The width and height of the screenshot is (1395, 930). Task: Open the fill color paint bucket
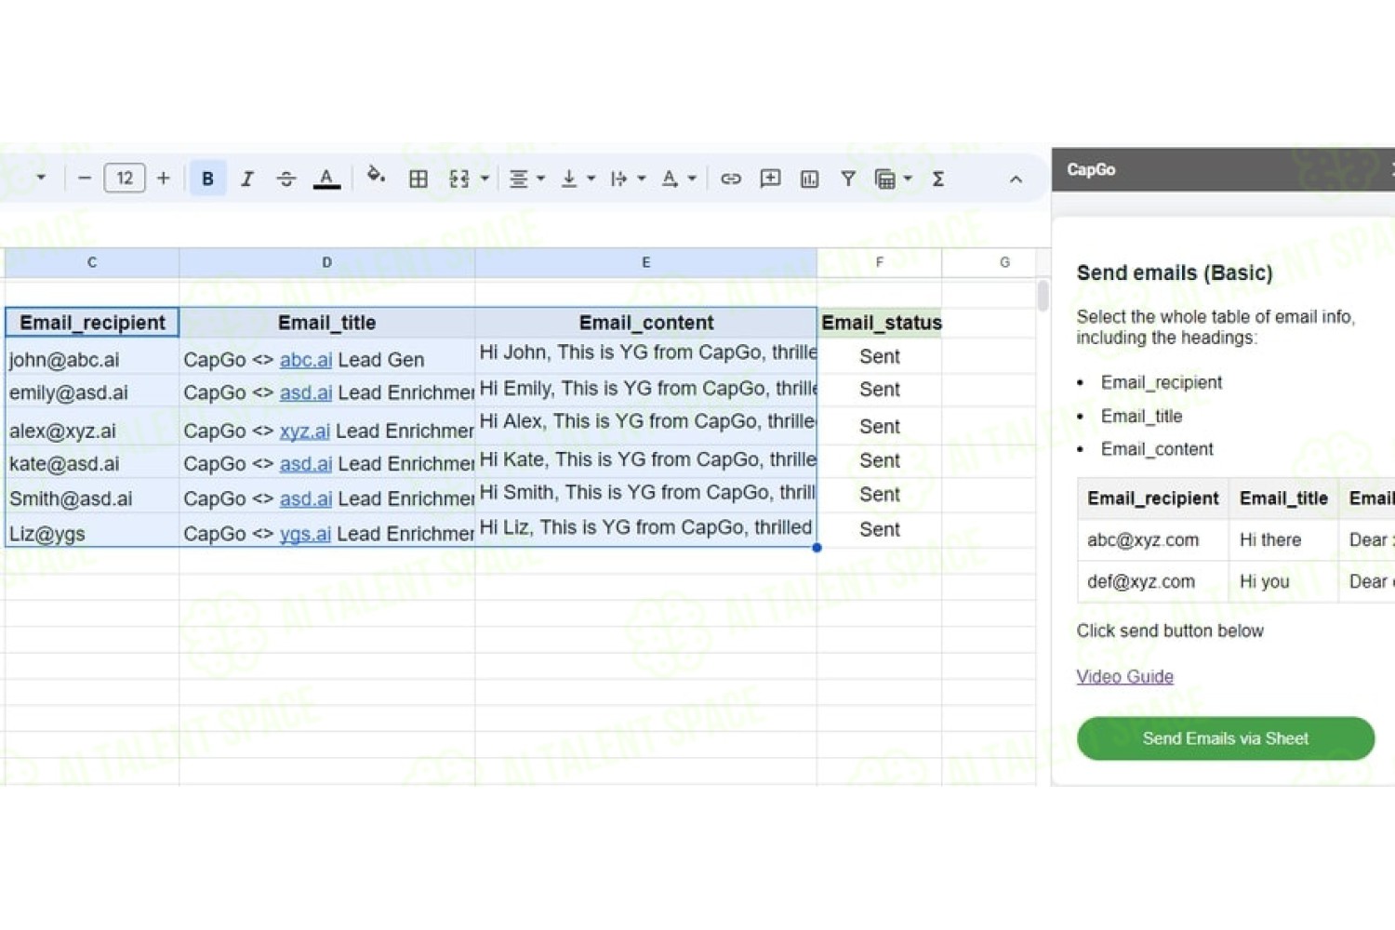376,177
